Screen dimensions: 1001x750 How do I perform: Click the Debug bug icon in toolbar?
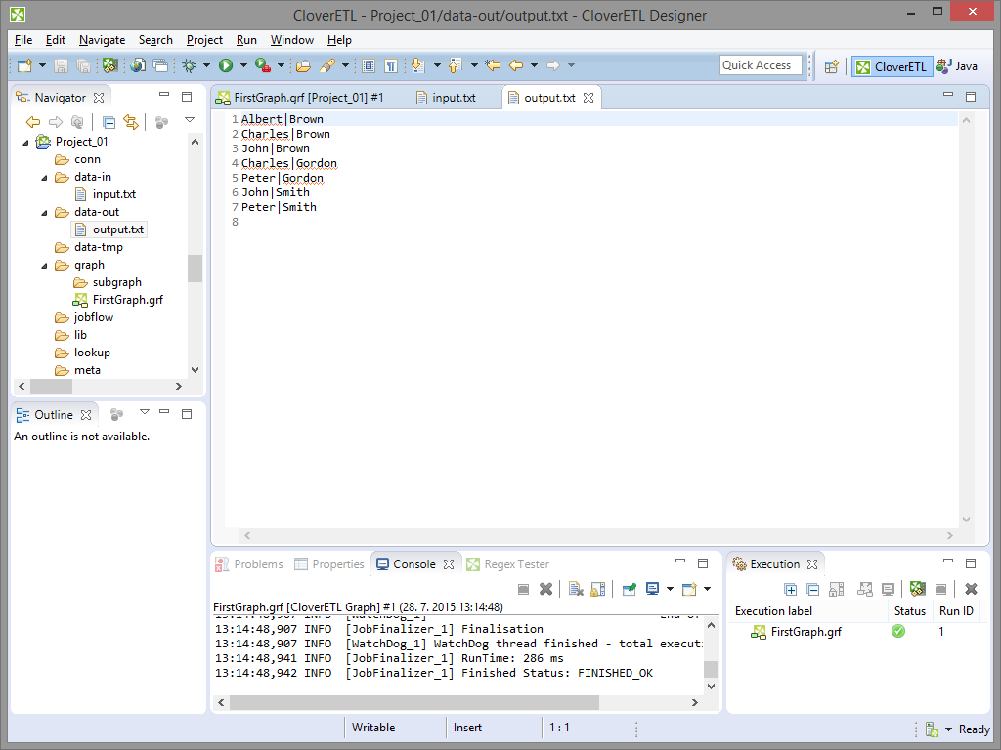190,65
